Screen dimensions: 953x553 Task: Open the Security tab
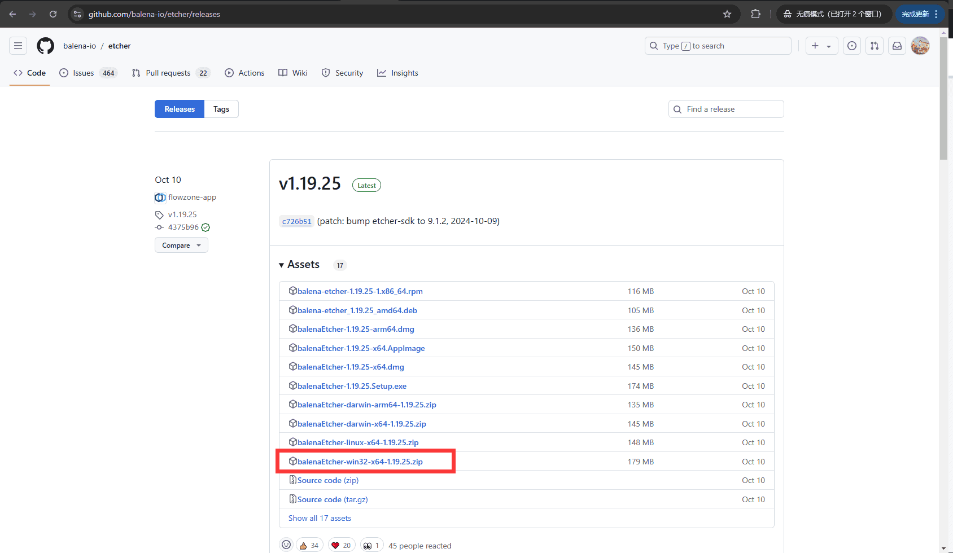click(342, 73)
